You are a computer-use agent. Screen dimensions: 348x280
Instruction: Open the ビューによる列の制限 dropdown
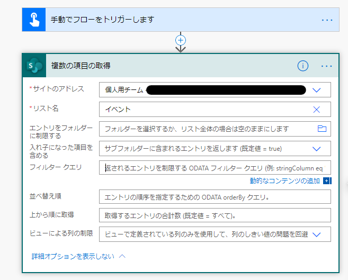(x=317, y=234)
